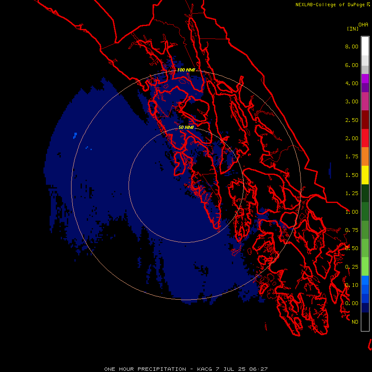Click the 8.00 legend value
The height and width of the screenshot is (372, 372).
tap(352, 46)
